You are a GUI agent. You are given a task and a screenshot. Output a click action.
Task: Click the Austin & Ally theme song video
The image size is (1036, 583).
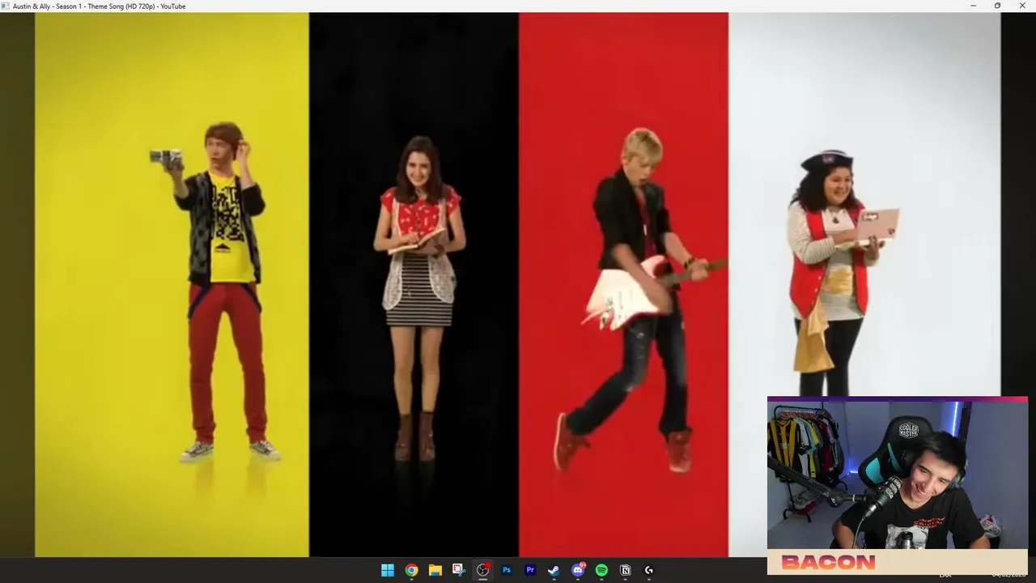(x=518, y=284)
